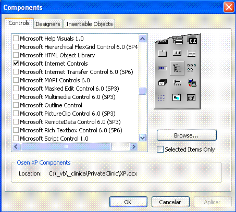This screenshot has height=212, width=236.
Task: Enable the Microsoft Outline Control checkbox
Action: pos(16,105)
